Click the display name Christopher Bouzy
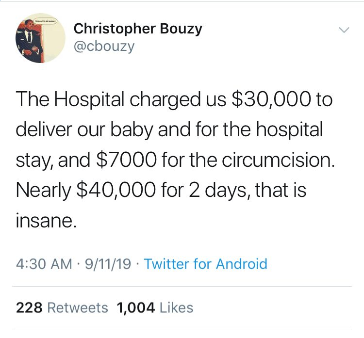 [x=138, y=29]
